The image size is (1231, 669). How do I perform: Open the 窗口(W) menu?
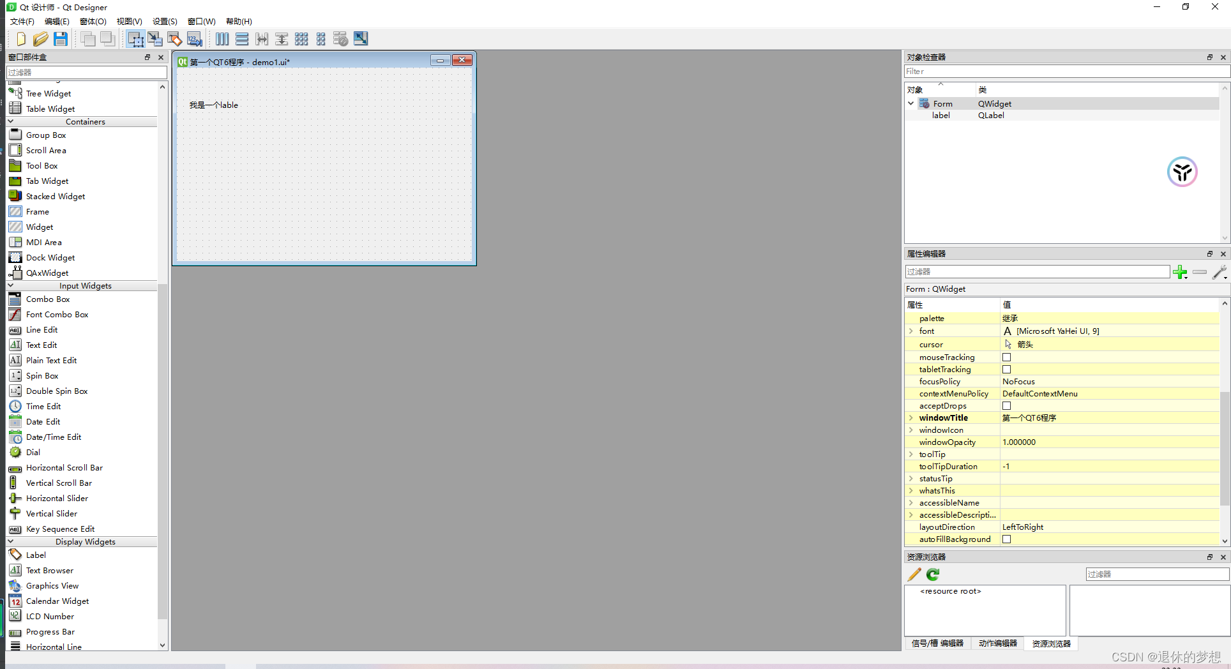(200, 21)
